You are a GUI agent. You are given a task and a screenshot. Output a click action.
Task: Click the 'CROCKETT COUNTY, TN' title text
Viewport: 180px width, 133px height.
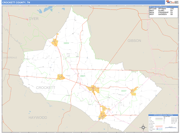tap(16, 2)
